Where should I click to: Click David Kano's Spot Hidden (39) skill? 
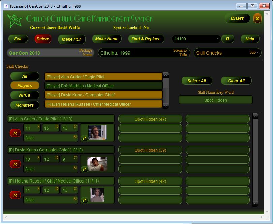pyautogui.click(x=150, y=150)
